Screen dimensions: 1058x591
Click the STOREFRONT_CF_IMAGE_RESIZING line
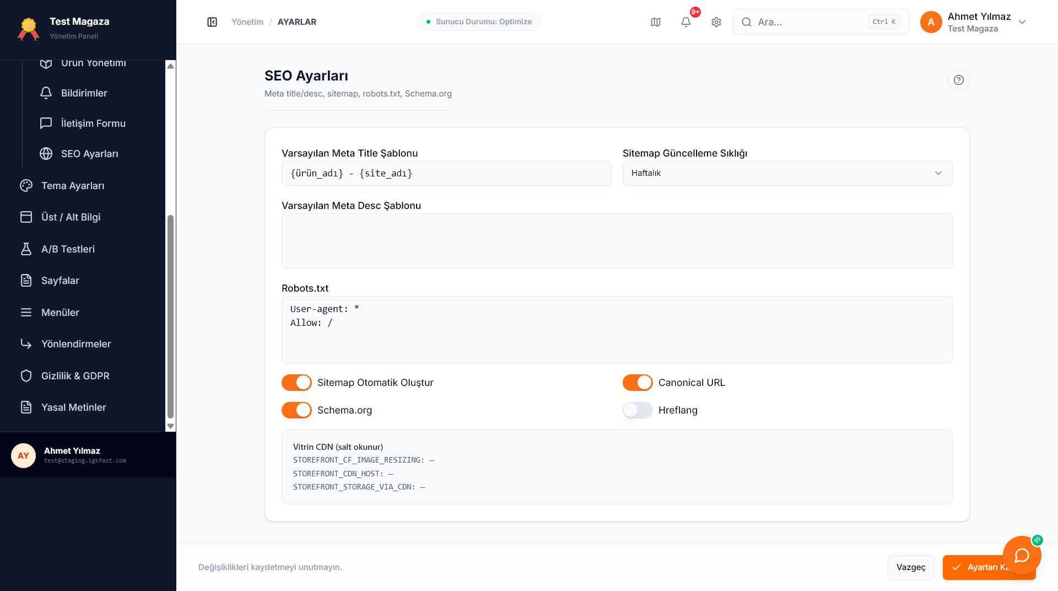point(364,460)
